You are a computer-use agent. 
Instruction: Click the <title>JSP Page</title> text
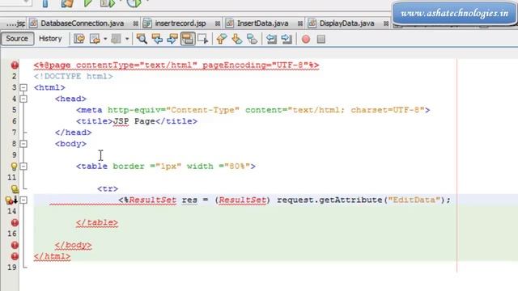(x=137, y=121)
